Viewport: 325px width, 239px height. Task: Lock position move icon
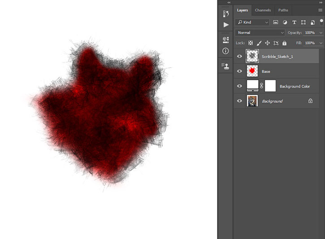click(x=267, y=43)
